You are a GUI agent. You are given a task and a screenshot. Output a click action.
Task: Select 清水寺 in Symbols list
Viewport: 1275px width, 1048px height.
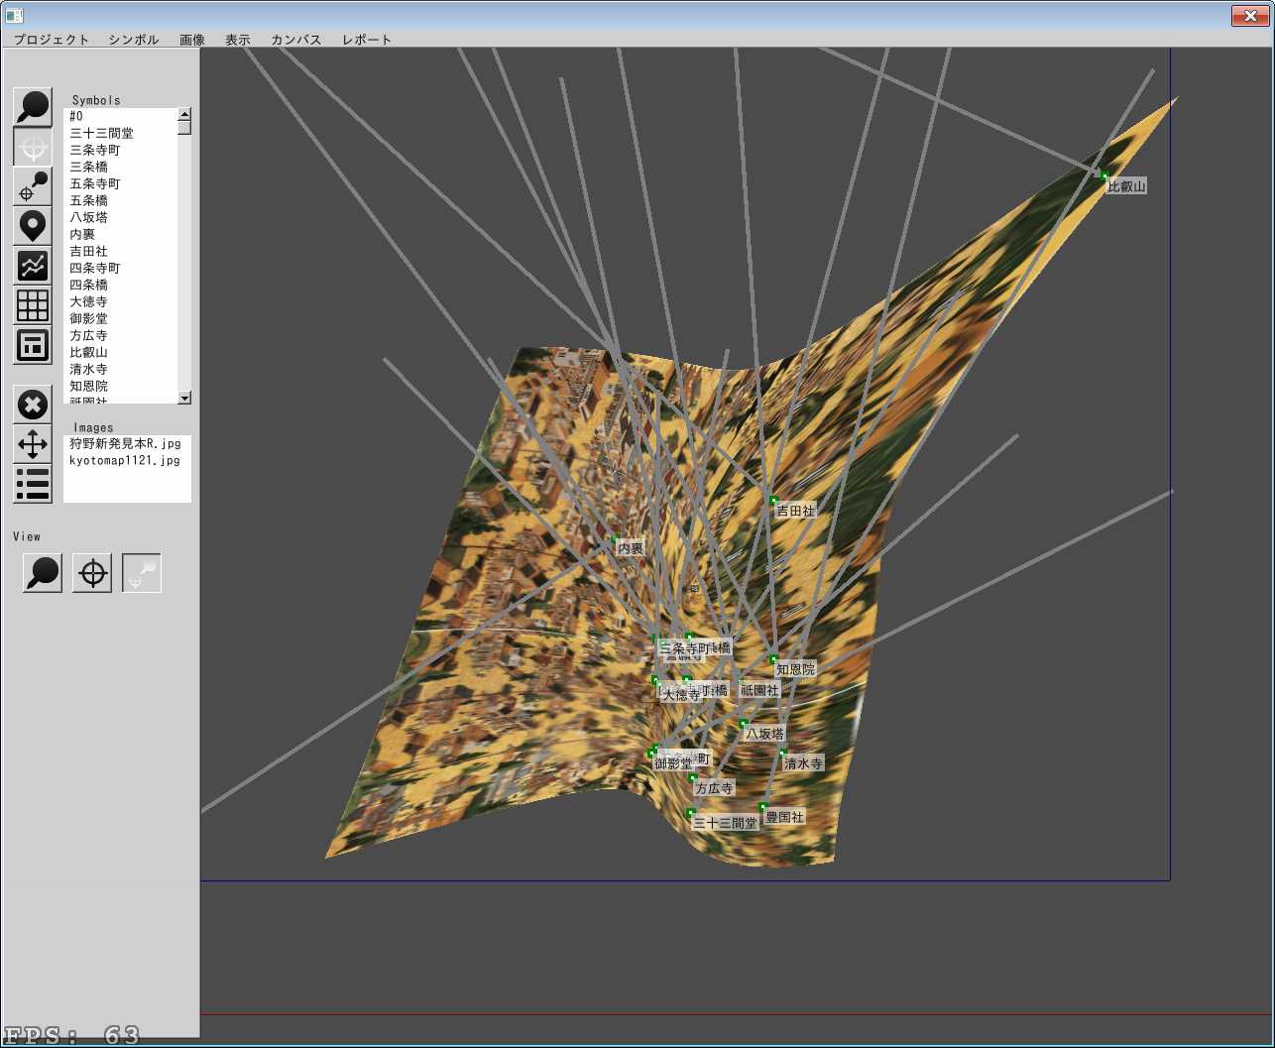coord(120,370)
